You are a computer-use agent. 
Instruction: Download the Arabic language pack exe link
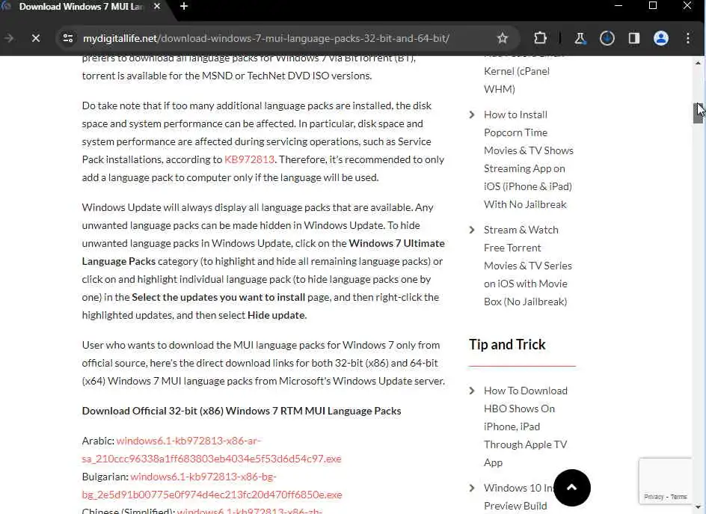tap(212, 450)
